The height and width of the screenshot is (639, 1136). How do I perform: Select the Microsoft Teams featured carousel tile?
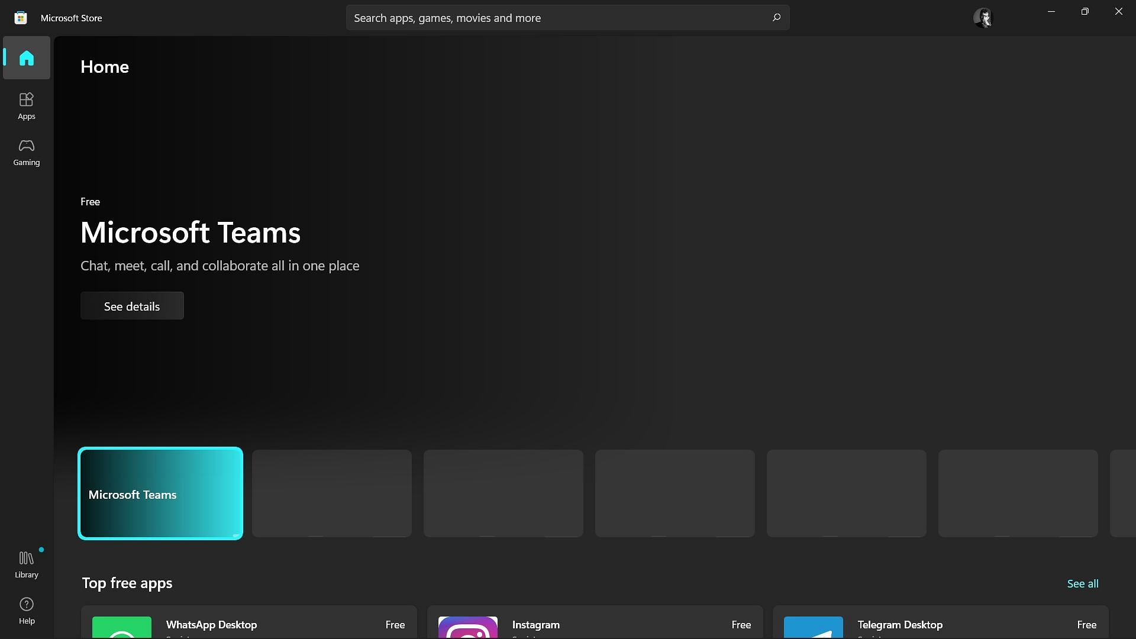[x=161, y=493]
